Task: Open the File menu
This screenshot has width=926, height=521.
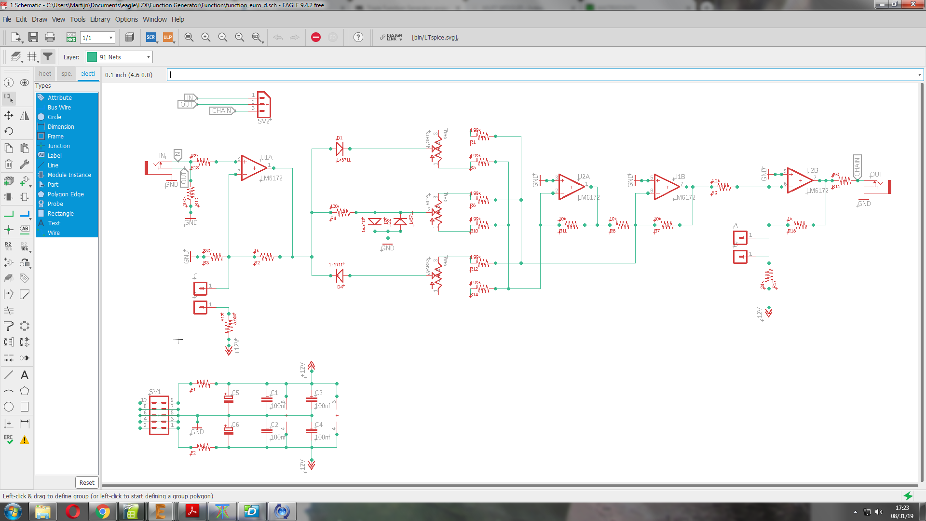Action: click(x=7, y=19)
